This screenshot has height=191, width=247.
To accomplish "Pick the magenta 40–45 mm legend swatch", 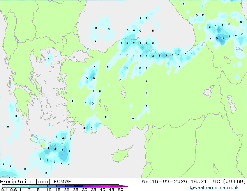I will point(106,186).
